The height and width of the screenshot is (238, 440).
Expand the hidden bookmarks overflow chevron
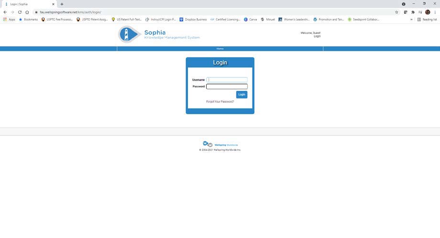coord(411,20)
